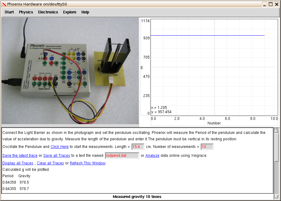
Task: Click the scrollbar up arrow in text panel
Action: click(276, 130)
